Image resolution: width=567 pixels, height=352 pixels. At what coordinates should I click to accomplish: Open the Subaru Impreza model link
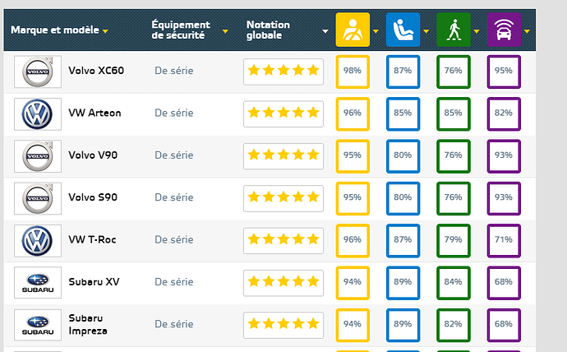pos(88,325)
